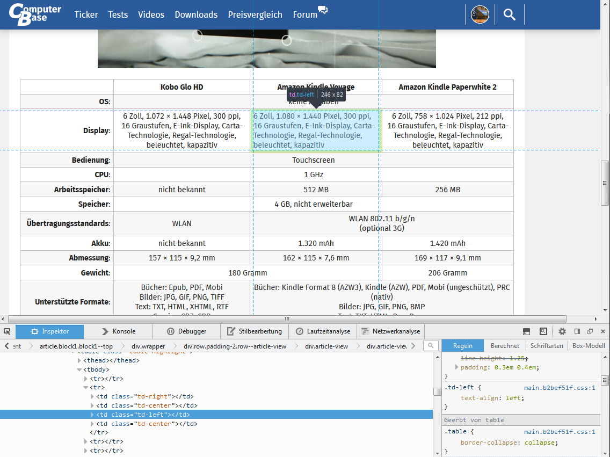Select the Box-Modell sidebar tab
This screenshot has height=457, width=610.
click(589, 345)
